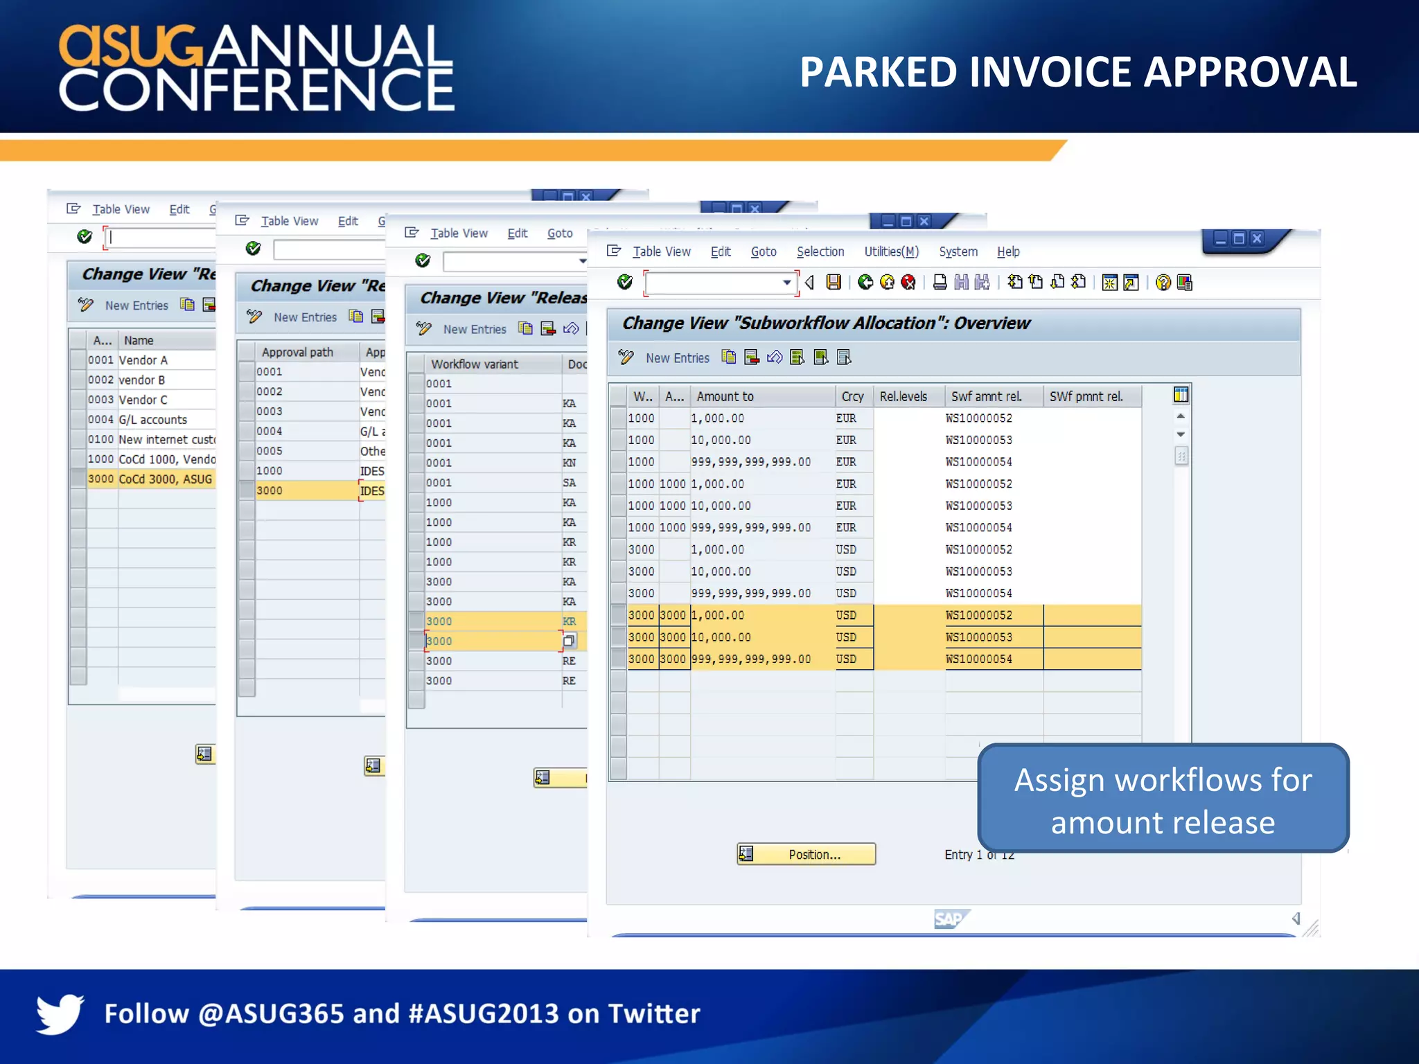Click the Workflow variant column header
This screenshot has height=1064, width=1419.
pos(493,364)
